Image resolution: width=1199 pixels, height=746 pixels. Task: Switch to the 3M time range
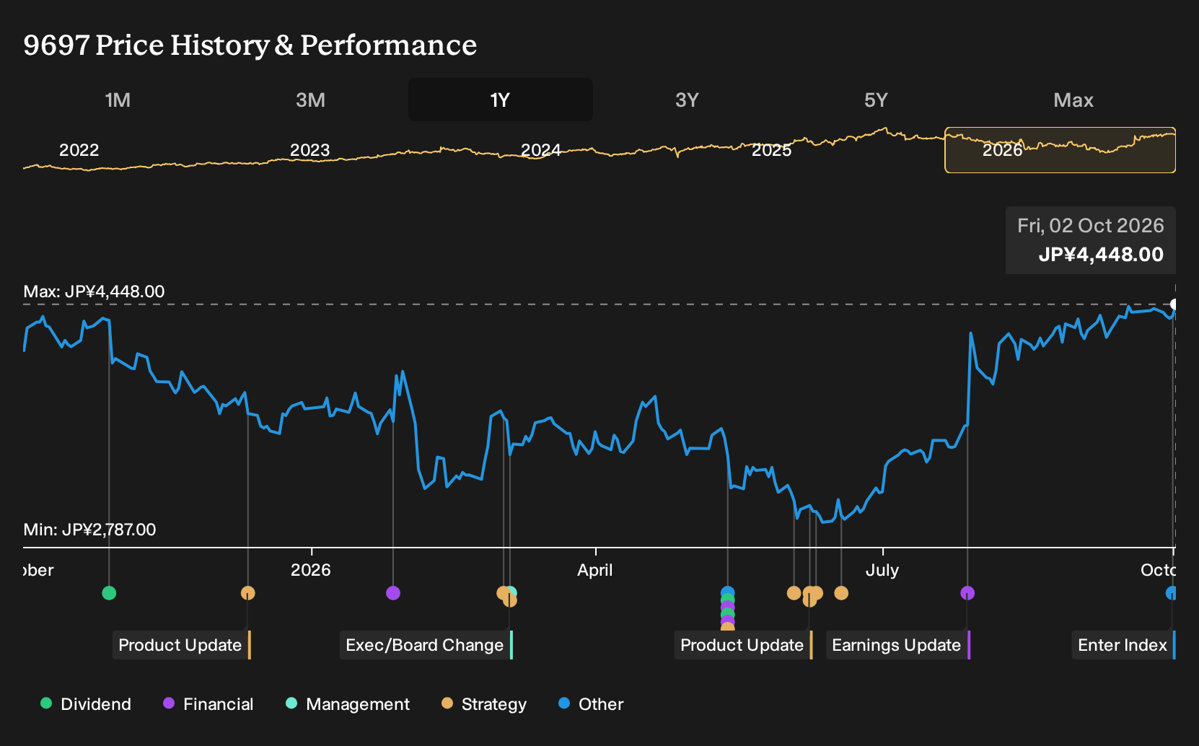(310, 100)
